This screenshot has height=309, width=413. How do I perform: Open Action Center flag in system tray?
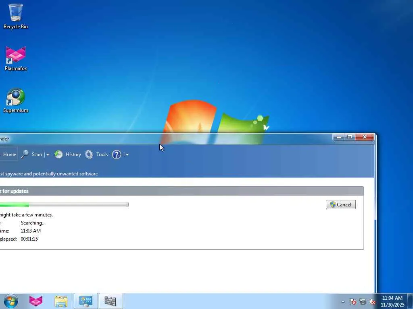353,301
